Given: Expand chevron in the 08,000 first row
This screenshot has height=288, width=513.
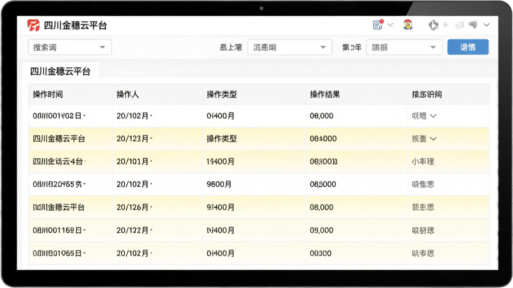Looking at the screenshot, I should [433, 116].
